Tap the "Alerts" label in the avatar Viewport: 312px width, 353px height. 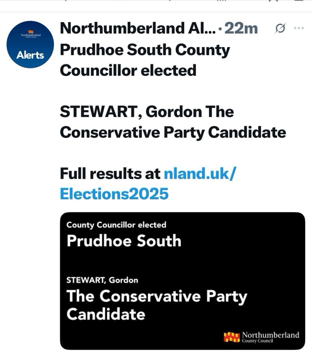[30, 56]
